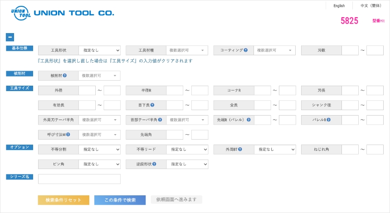This screenshot has width=390, height=213.
Task: Click help icon beside 外周刃テーパ半角
Action: pyautogui.click(x=74, y=120)
